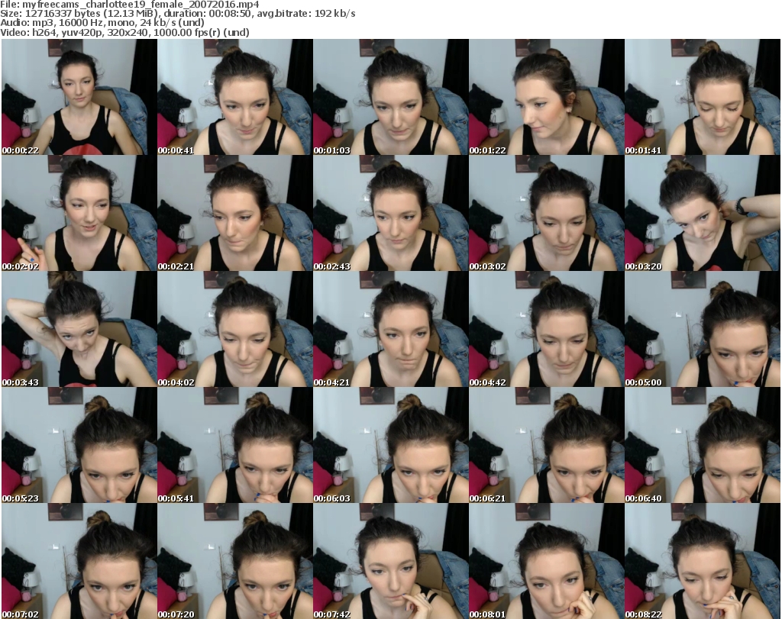Select the thumbnail timestamped 00:07:42
Image resolution: width=782 pixels, height=619 pixels.
390,561
